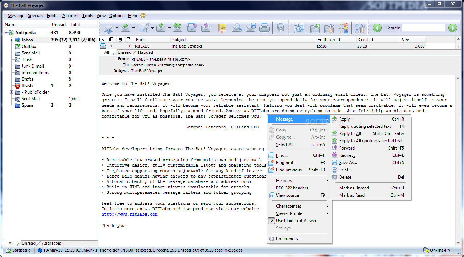Open the sorting office filters icon

[344, 28]
